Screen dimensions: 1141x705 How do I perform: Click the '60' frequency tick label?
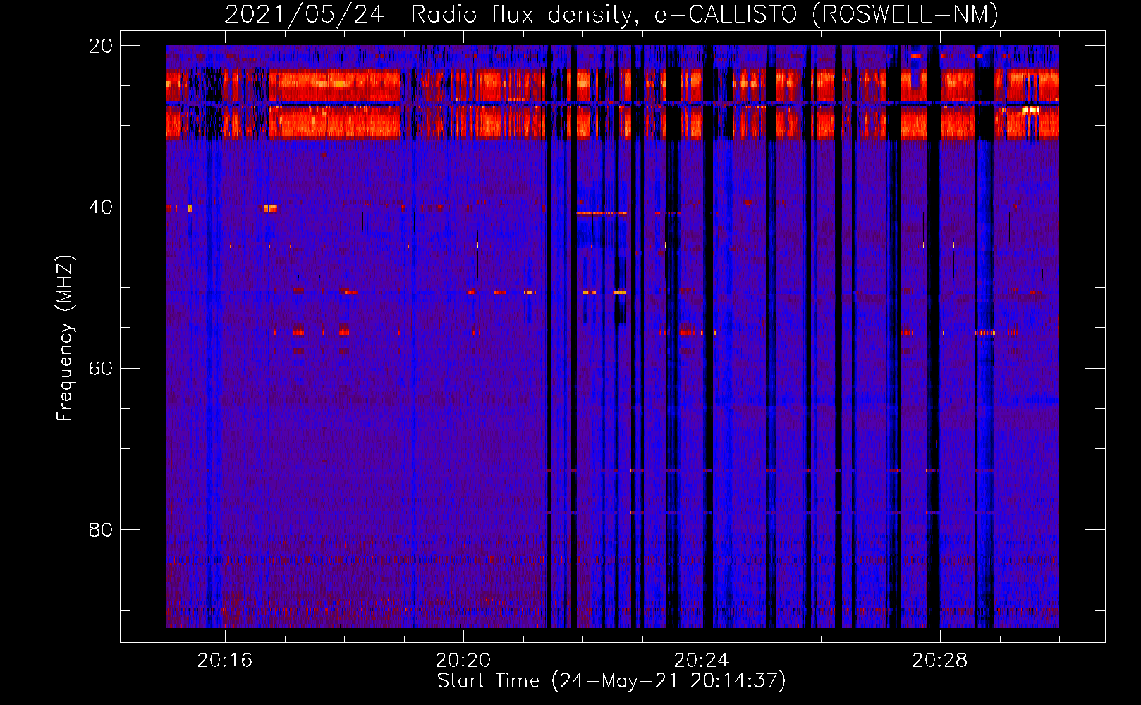(101, 369)
